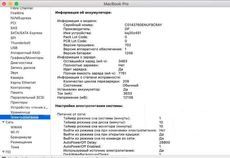Click cycle count value 209
The width and height of the screenshot is (230, 158).
pos(126,82)
